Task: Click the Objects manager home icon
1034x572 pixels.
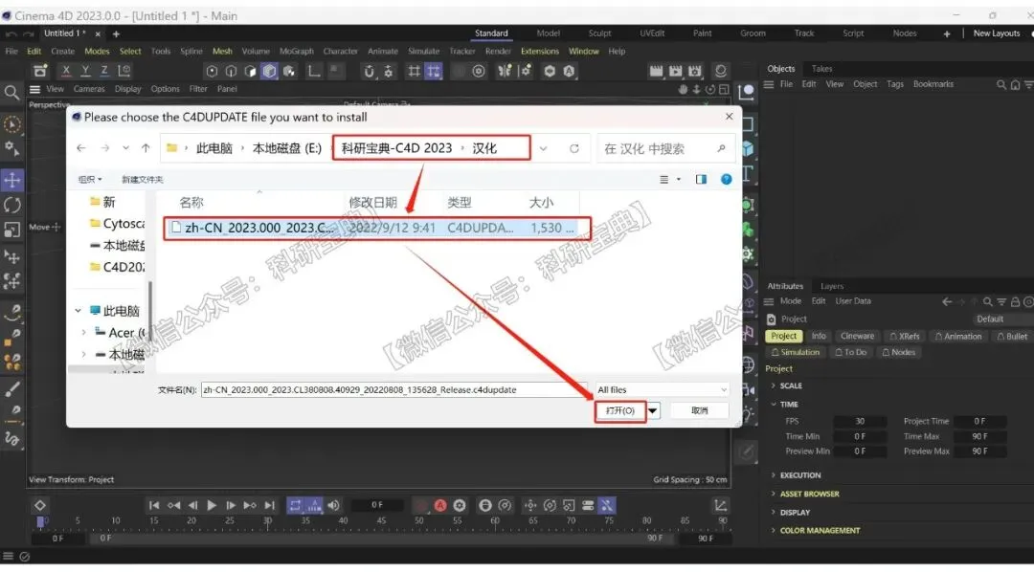Action: (1015, 84)
